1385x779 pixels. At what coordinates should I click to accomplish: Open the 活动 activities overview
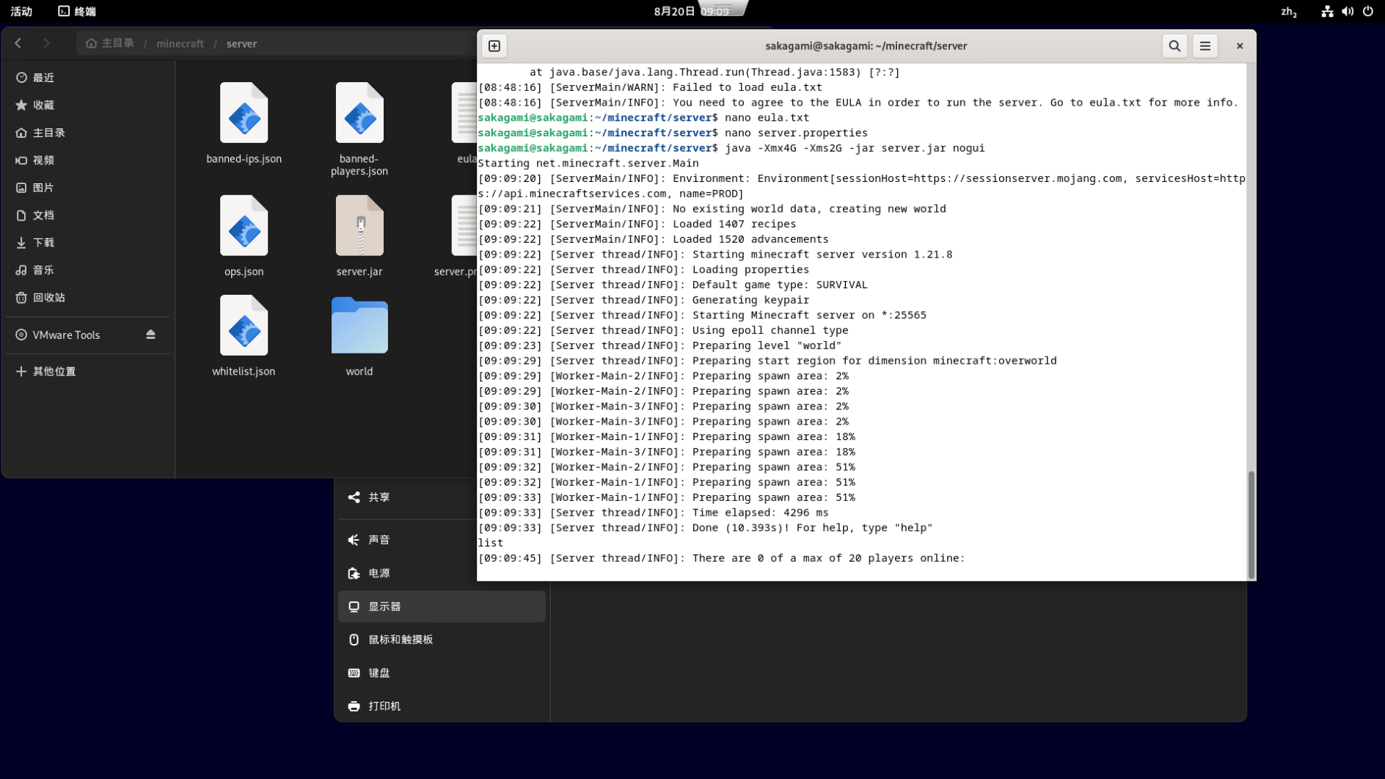pos(21,11)
